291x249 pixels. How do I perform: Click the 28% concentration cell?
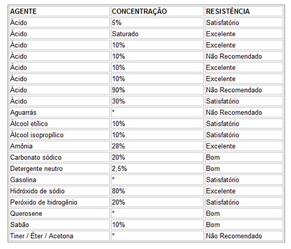tap(157, 146)
